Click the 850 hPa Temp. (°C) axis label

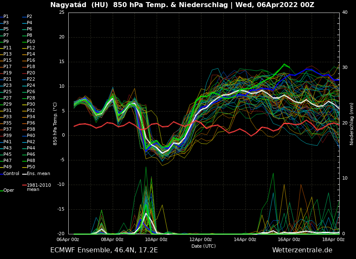pos(55,123)
